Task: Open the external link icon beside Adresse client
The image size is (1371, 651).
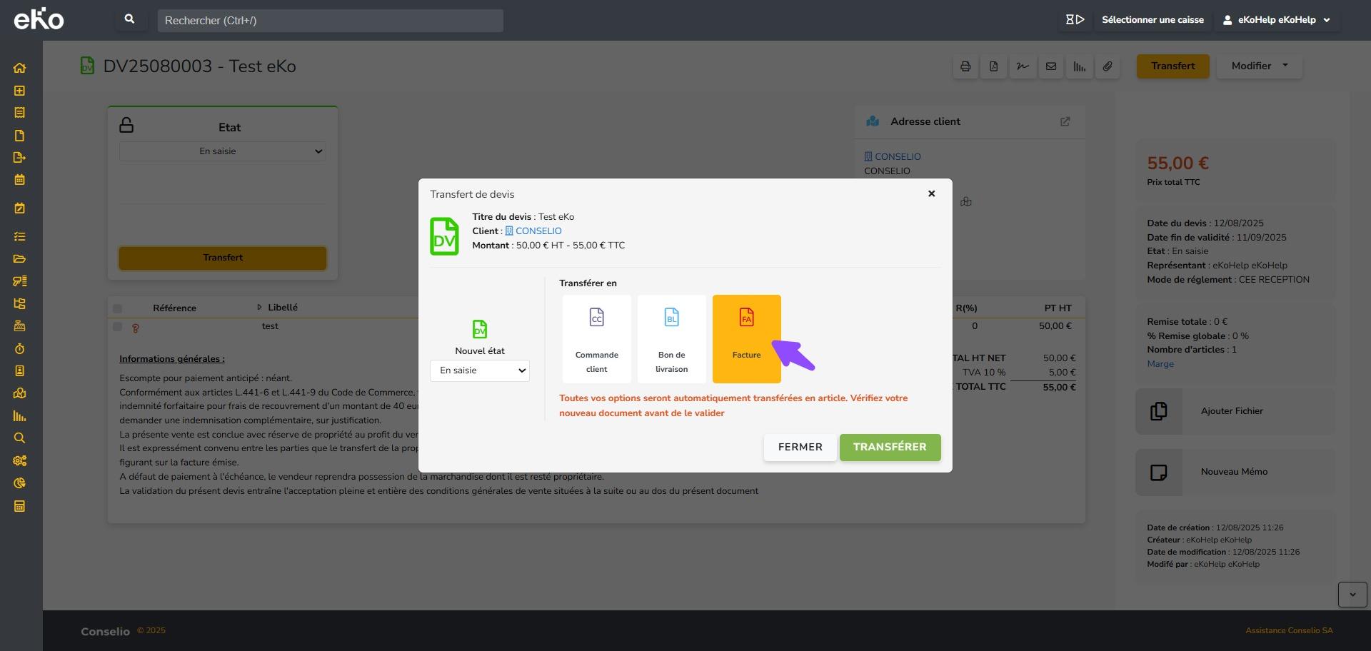Action: 1065,121
